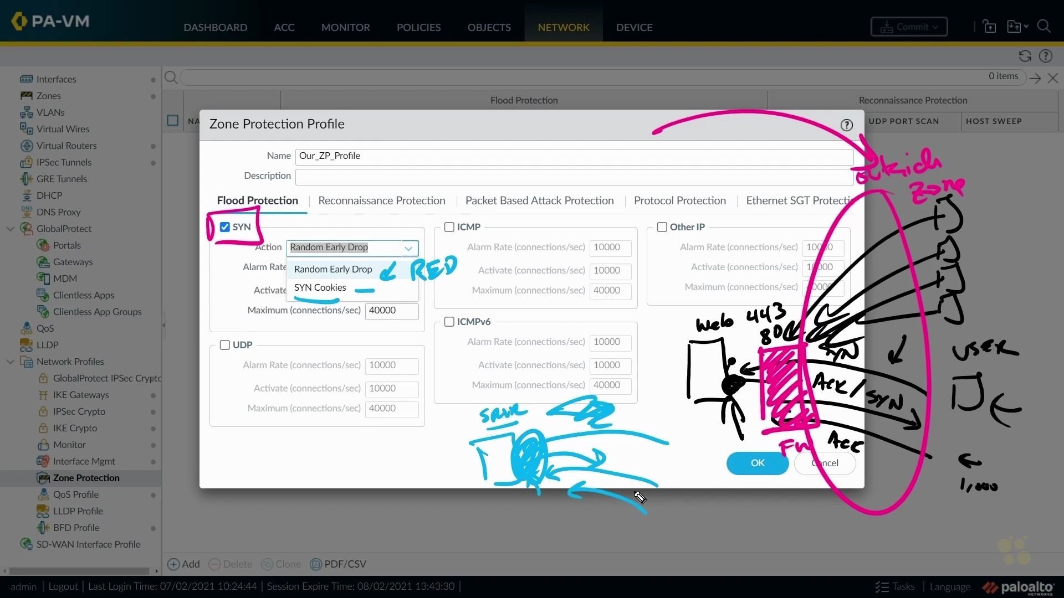Collapse the Network Profiles tree node
The height and width of the screenshot is (598, 1064).
[x=11, y=362]
